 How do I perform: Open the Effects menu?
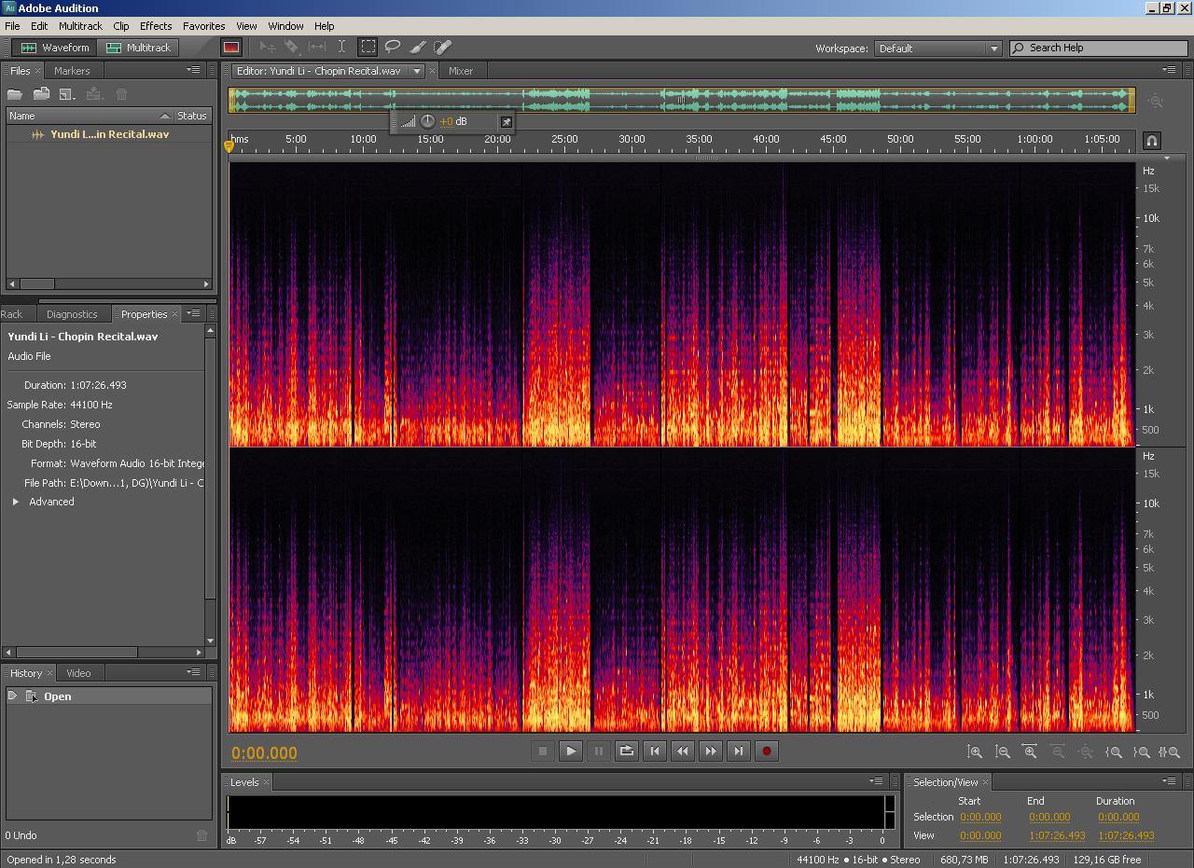[x=156, y=26]
